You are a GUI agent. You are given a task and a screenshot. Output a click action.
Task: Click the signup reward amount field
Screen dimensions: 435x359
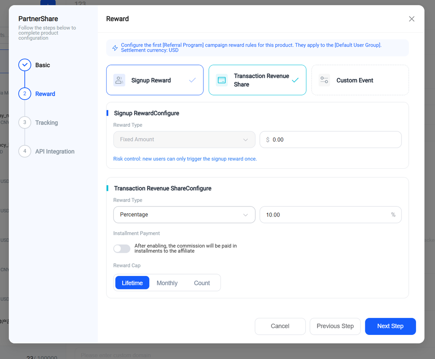tap(330, 139)
